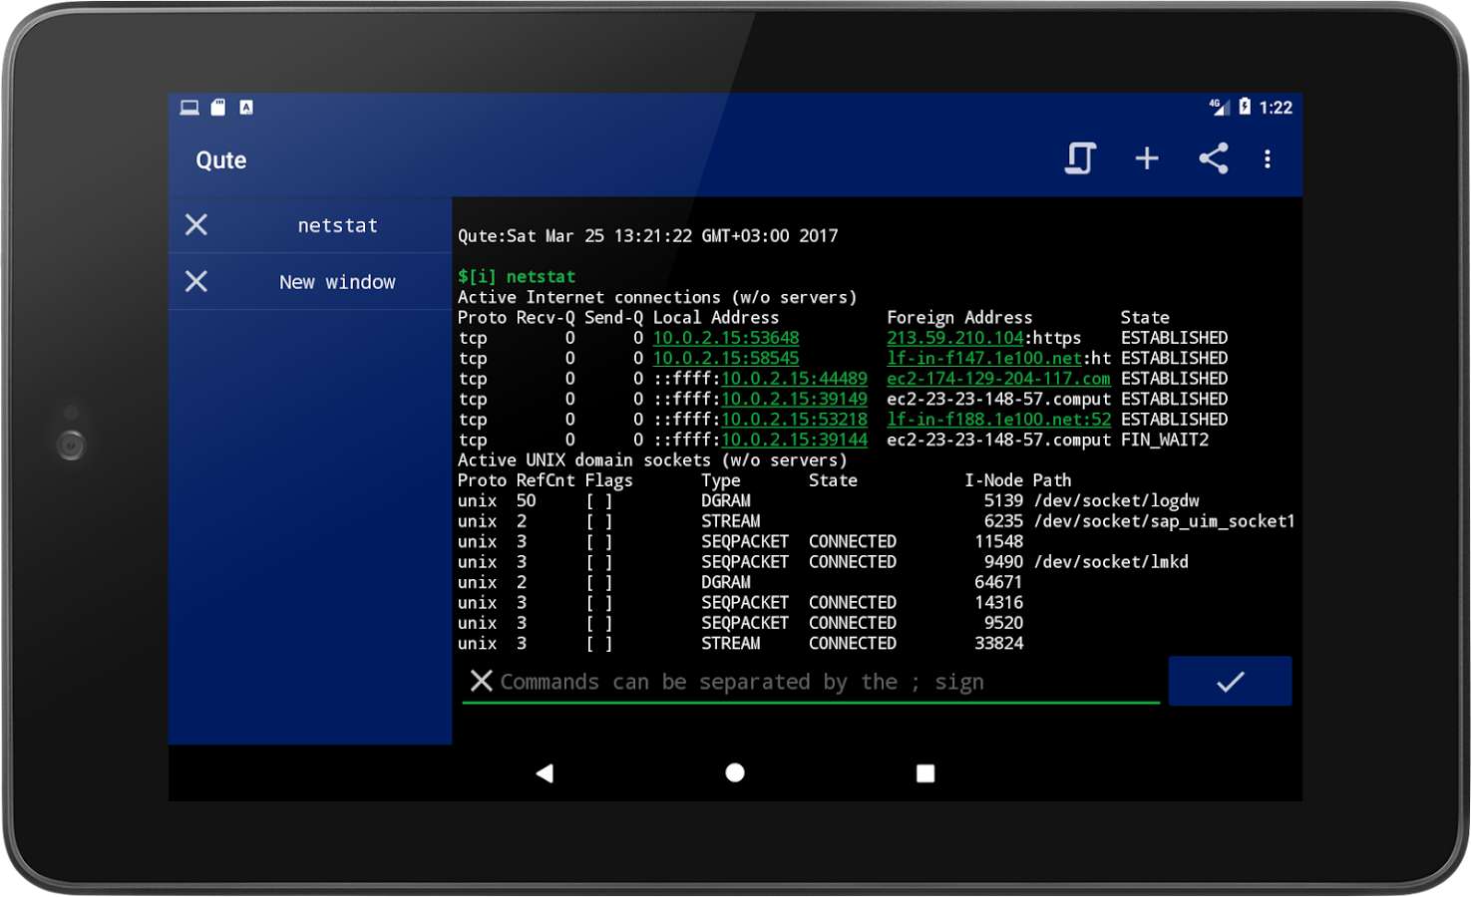Tap the 1:22 clock in status bar
This screenshot has width=1471, height=897.
[x=1276, y=108]
